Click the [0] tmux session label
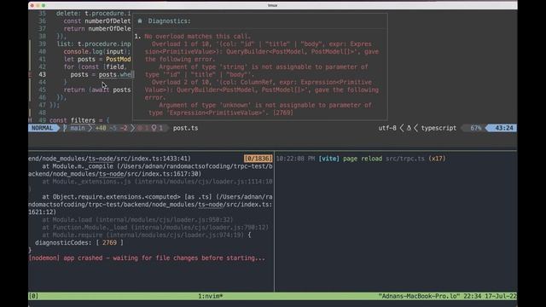This screenshot has height=307, width=546. [34, 296]
